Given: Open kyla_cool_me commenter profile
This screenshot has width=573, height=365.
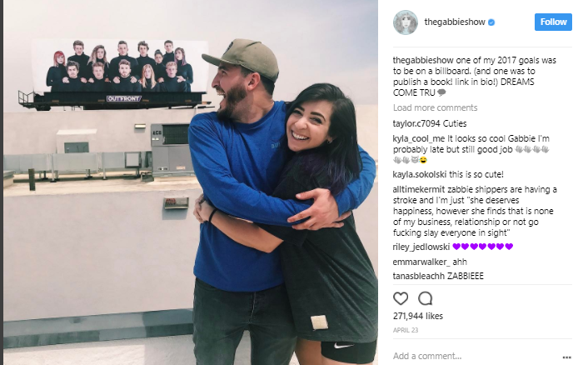Looking at the screenshot, I should (x=419, y=138).
